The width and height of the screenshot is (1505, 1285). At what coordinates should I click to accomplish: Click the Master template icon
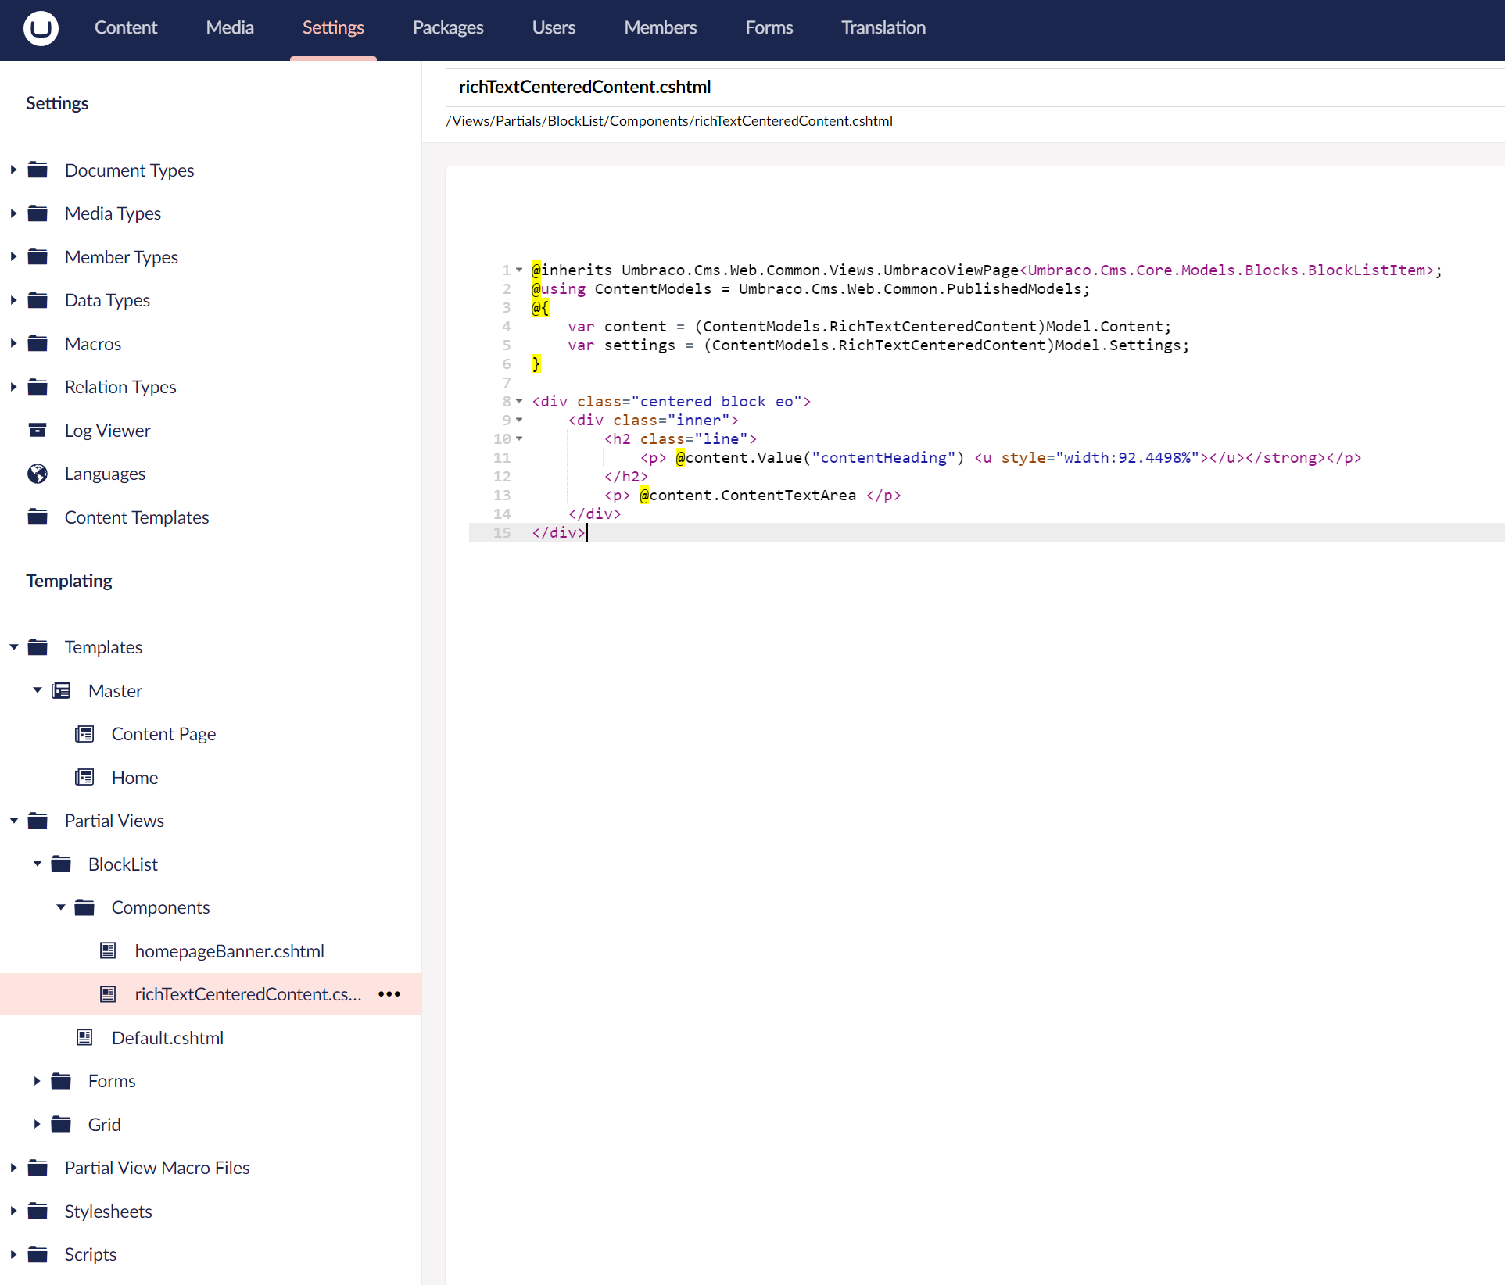tap(61, 690)
